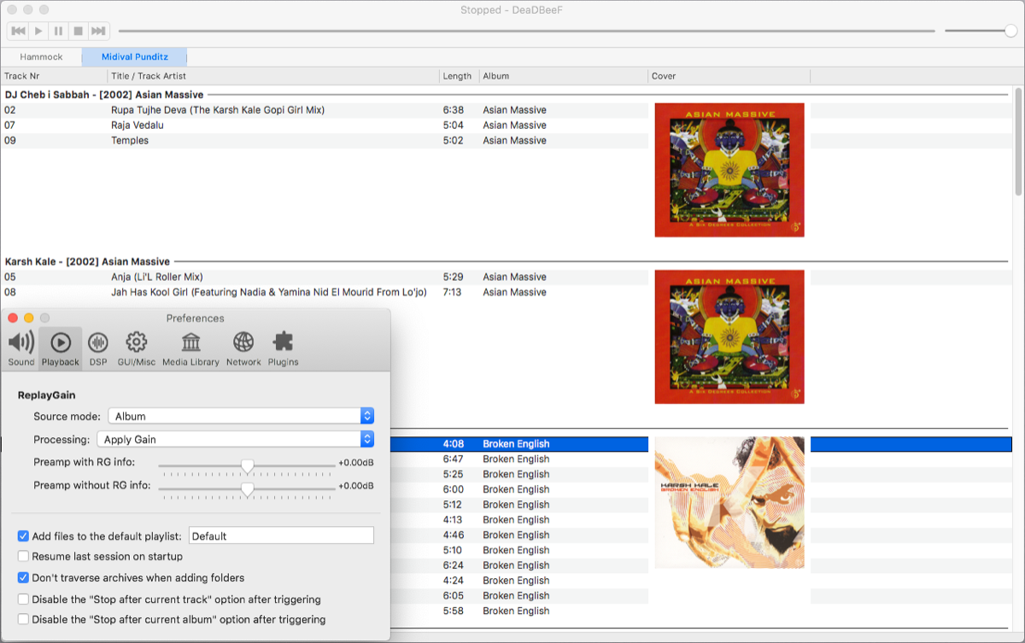Open the Media Library preferences
The width and height of the screenshot is (1025, 643).
[x=190, y=346]
